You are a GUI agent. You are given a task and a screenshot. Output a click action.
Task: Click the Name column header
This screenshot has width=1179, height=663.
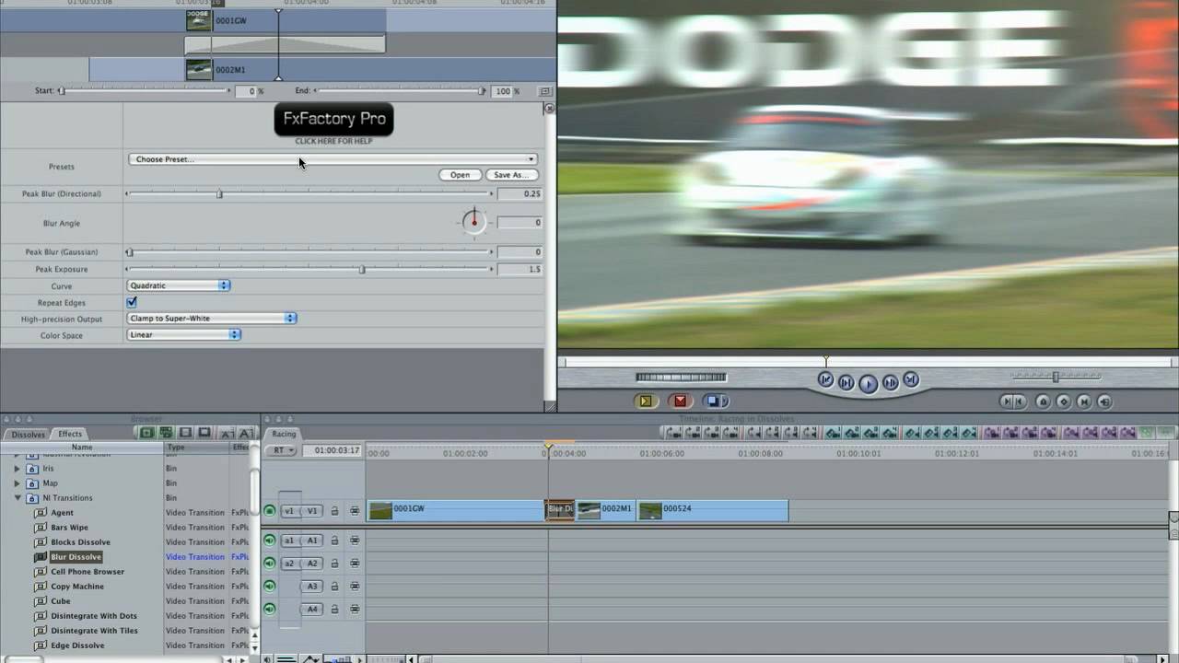pyautogui.click(x=82, y=448)
